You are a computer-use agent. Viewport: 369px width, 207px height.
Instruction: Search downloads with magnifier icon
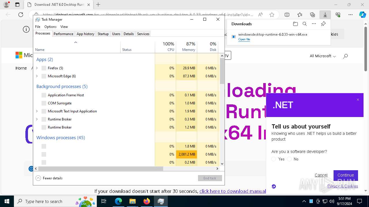(305, 24)
